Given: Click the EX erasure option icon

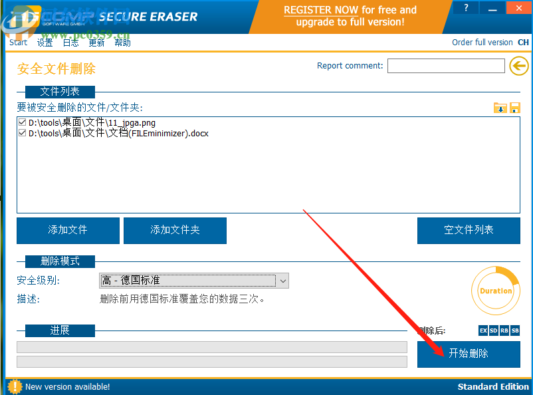Looking at the screenshot, I should click(x=483, y=330).
